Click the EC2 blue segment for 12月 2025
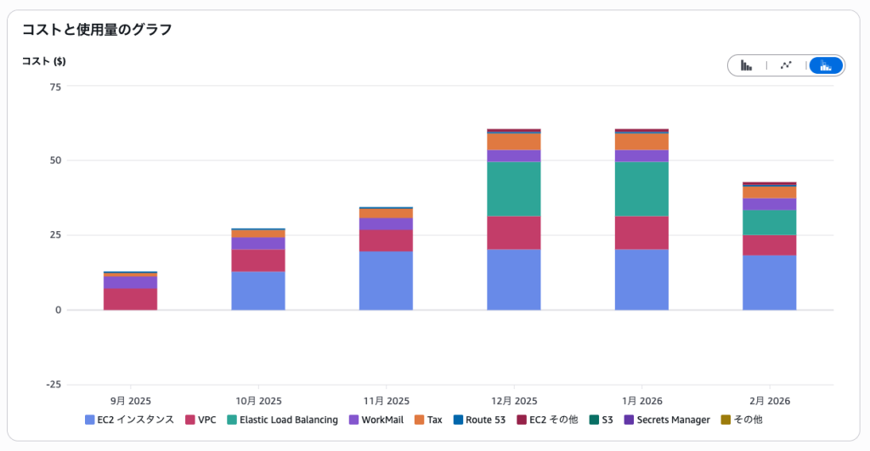Screen dimensions: 870x451 514,279
